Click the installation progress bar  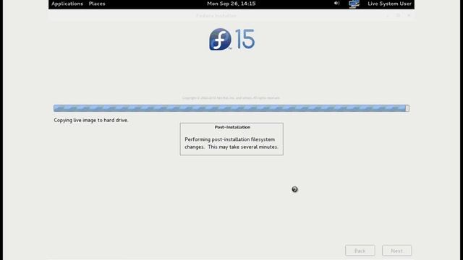(231, 108)
